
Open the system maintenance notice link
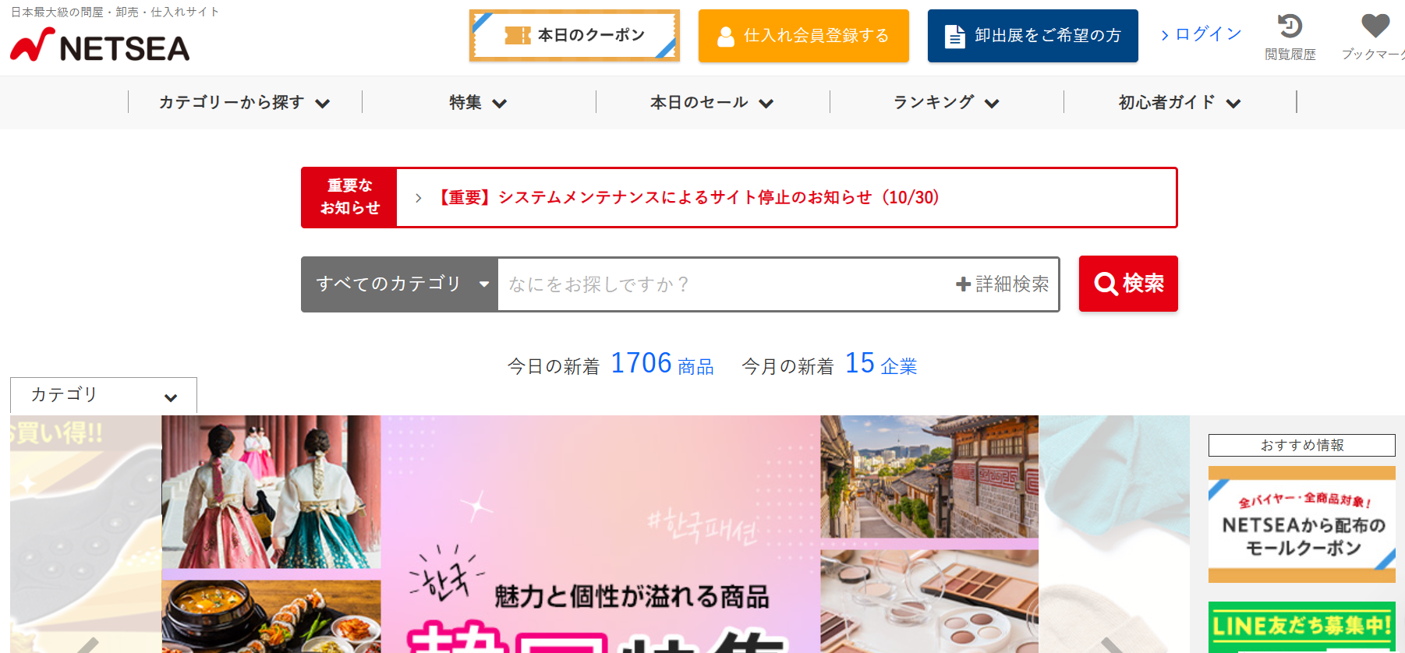(686, 197)
